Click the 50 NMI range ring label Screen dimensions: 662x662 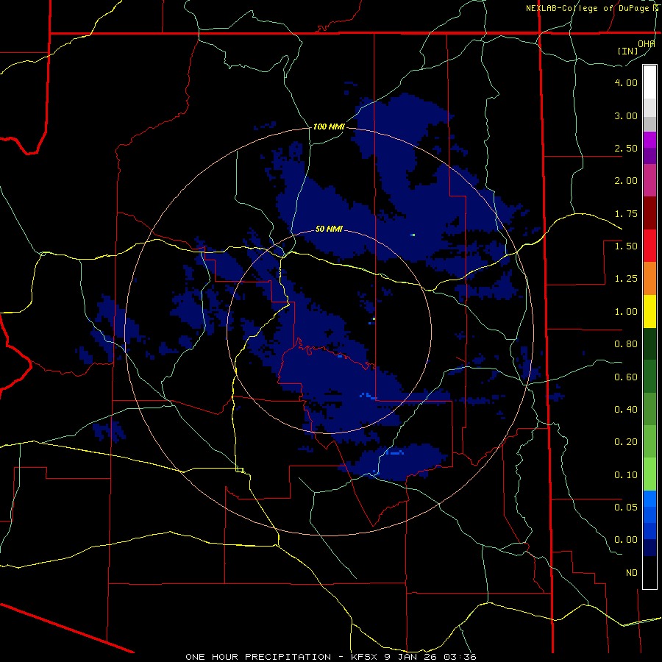pos(329,229)
